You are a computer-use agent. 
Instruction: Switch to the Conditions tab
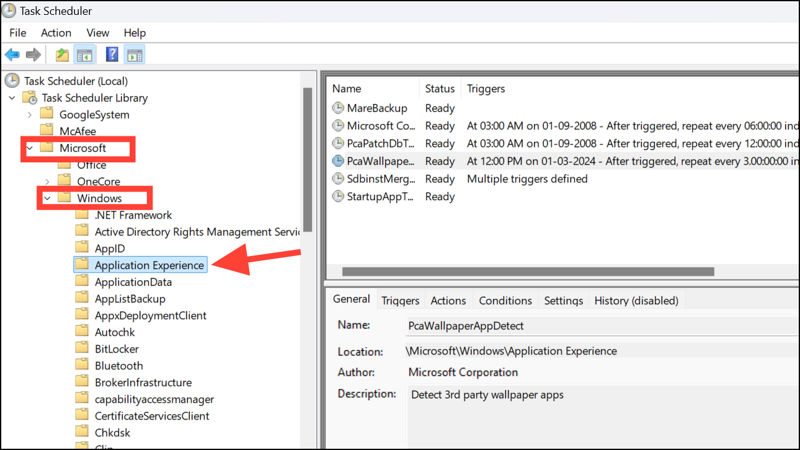point(505,301)
